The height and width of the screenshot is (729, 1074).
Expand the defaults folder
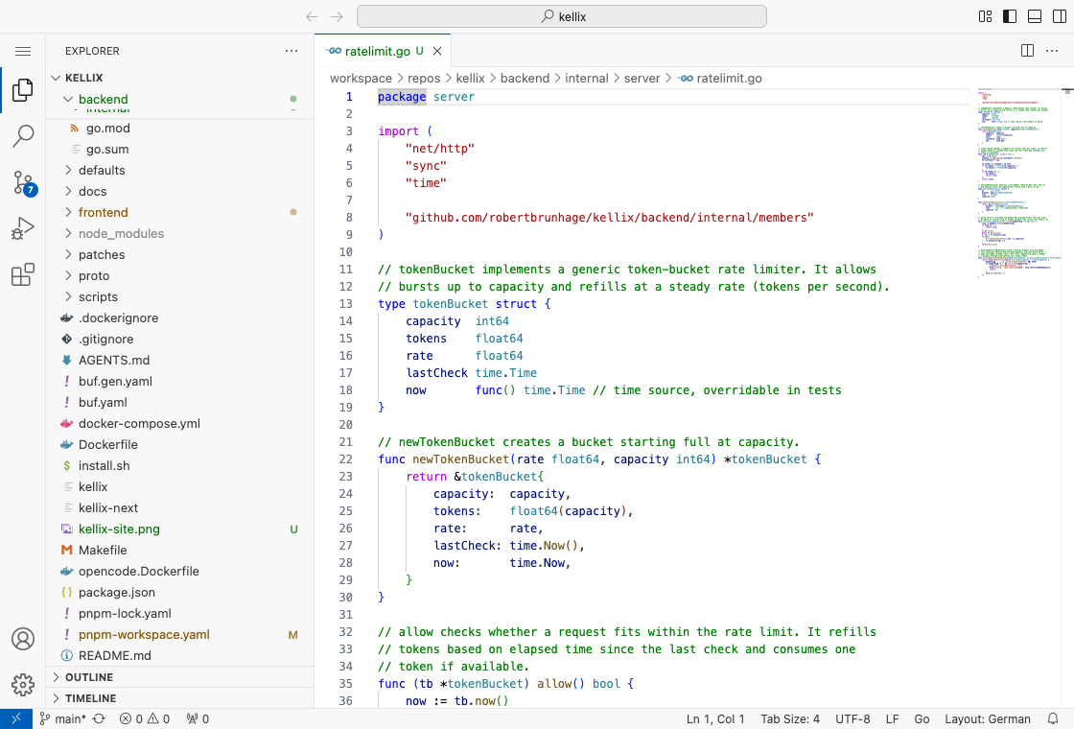pos(180,170)
